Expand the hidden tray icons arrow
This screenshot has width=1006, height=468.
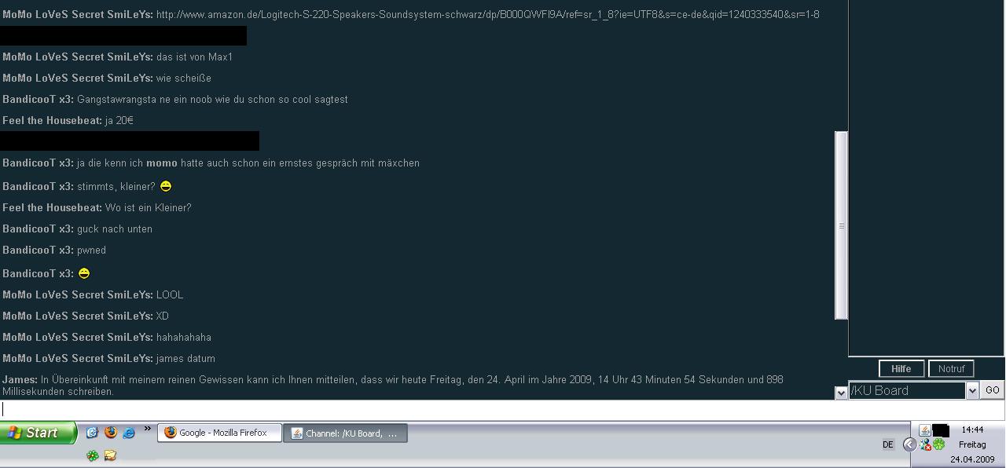pos(909,444)
